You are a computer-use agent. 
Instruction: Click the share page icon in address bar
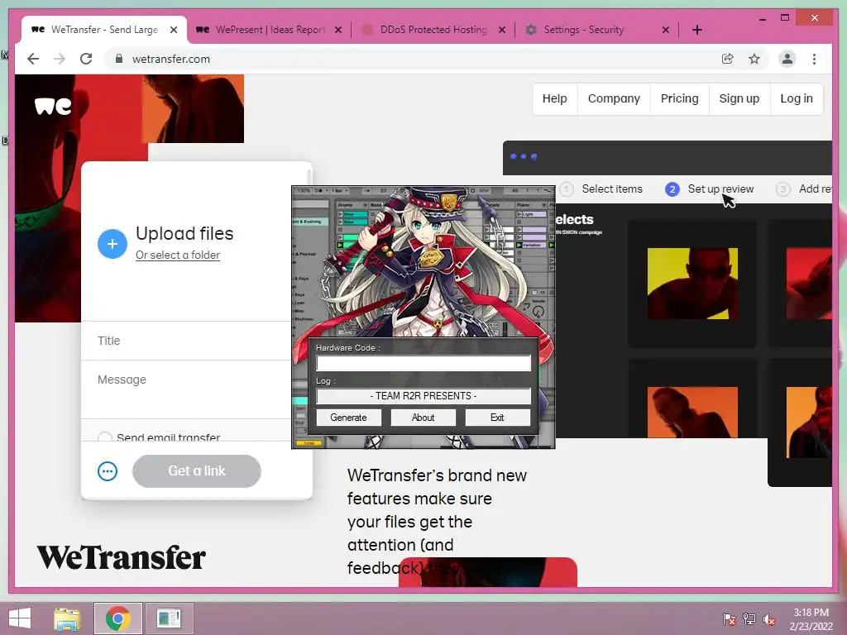pyautogui.click(x=728, y=59)
